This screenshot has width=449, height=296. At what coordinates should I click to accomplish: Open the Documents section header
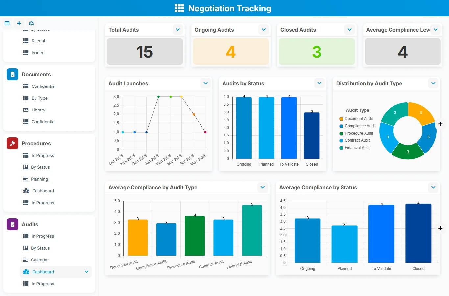pyautogui.click(x=36, y=74)
